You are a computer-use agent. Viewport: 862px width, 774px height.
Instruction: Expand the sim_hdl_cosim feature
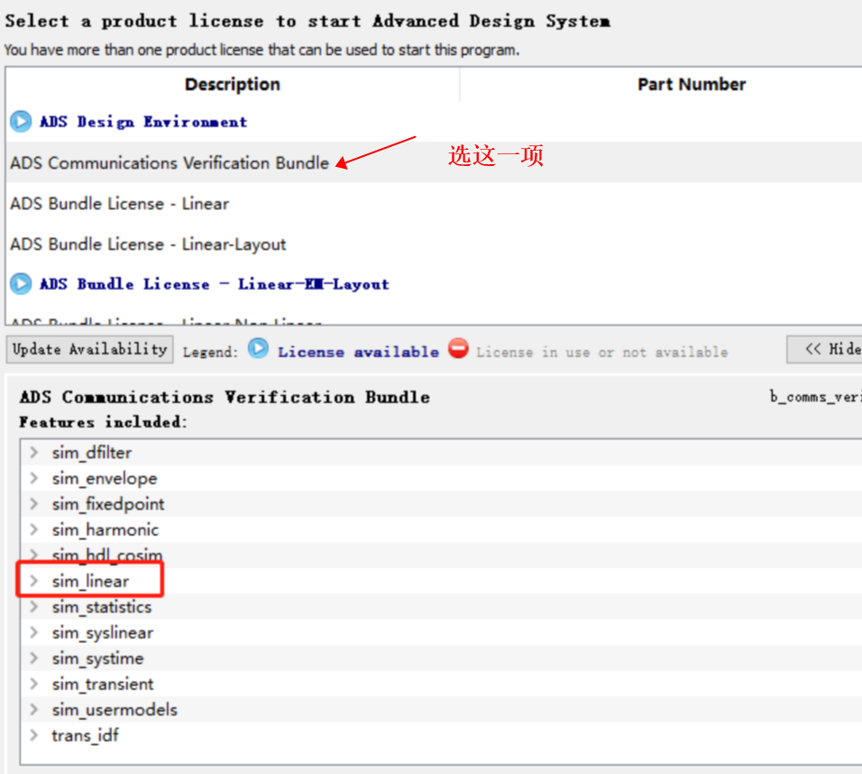(34, 555)
